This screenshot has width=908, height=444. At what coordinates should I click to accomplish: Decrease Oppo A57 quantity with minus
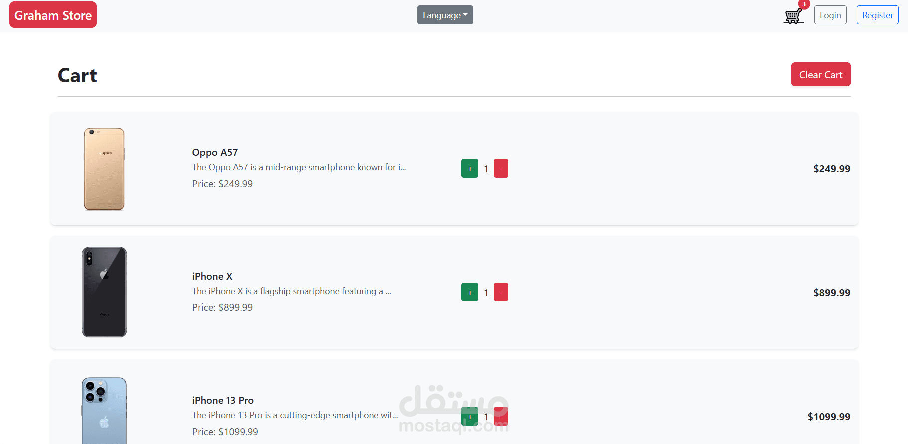click(501, 168)
